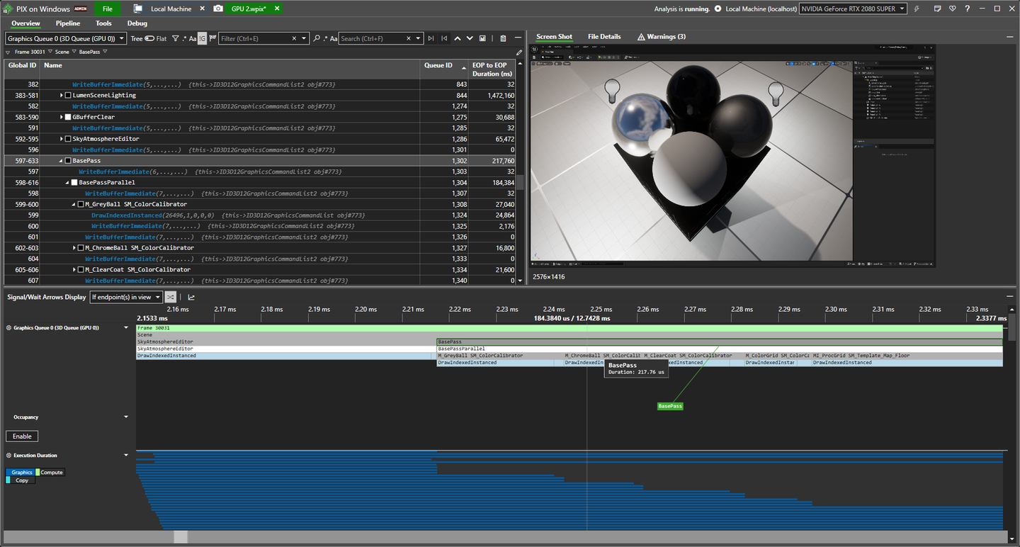Viewport: 1020px width, 547px height.
Task: Toggle case-sensitive search with the Aa icon
Action: point(333,38)
